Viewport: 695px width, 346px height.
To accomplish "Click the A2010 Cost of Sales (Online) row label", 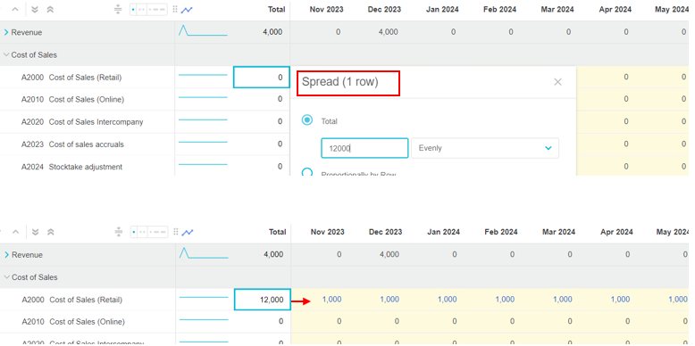I will pos(72,99).
